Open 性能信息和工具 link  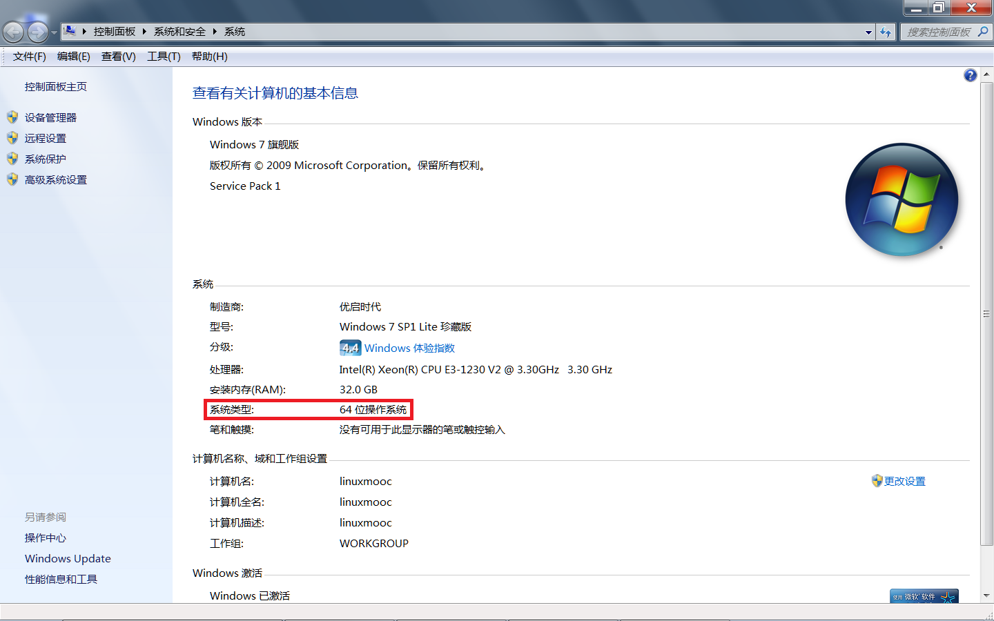[61, 580]
